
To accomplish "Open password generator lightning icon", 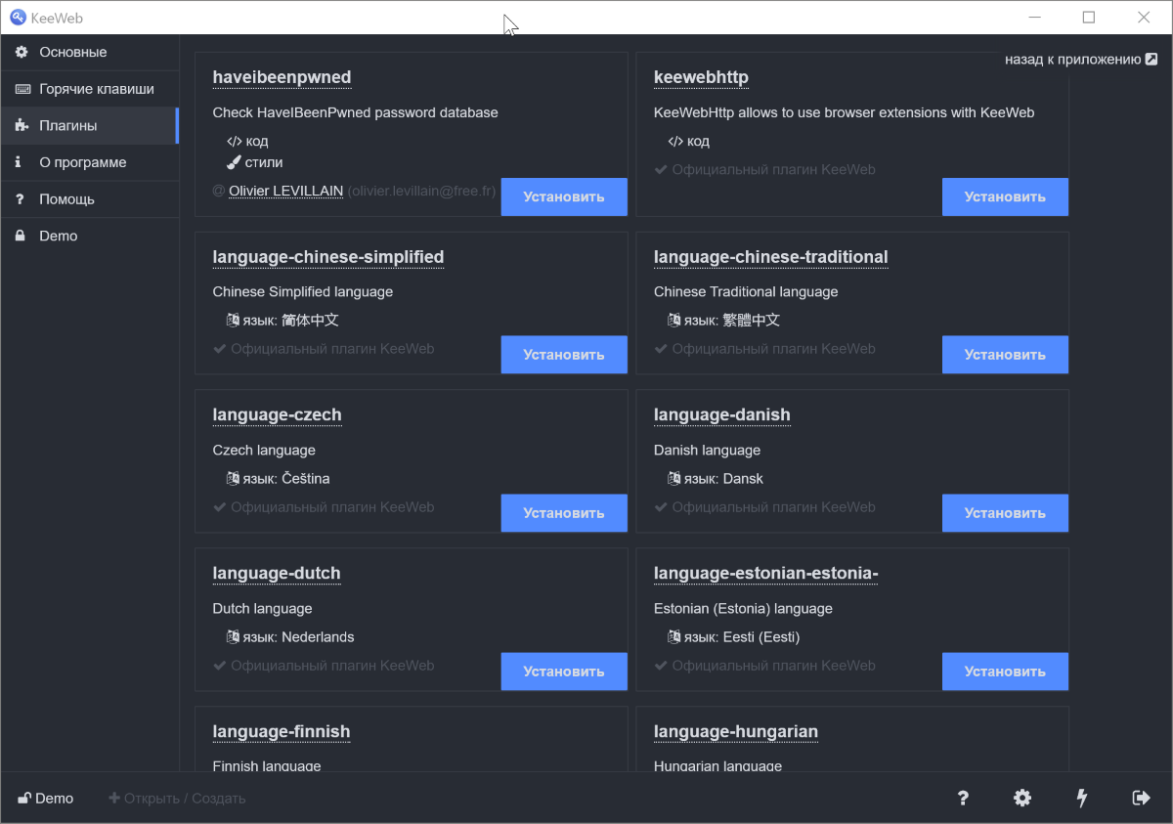I will point(1082,799).
